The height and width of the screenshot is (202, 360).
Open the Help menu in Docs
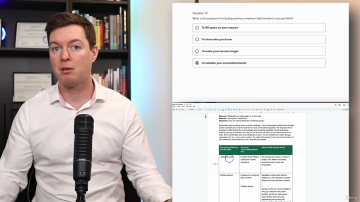194,106
